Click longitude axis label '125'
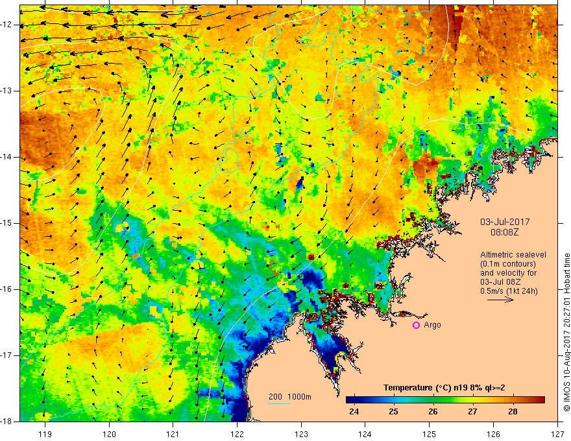This screenshot has height=441, width=571. (430, 434)
